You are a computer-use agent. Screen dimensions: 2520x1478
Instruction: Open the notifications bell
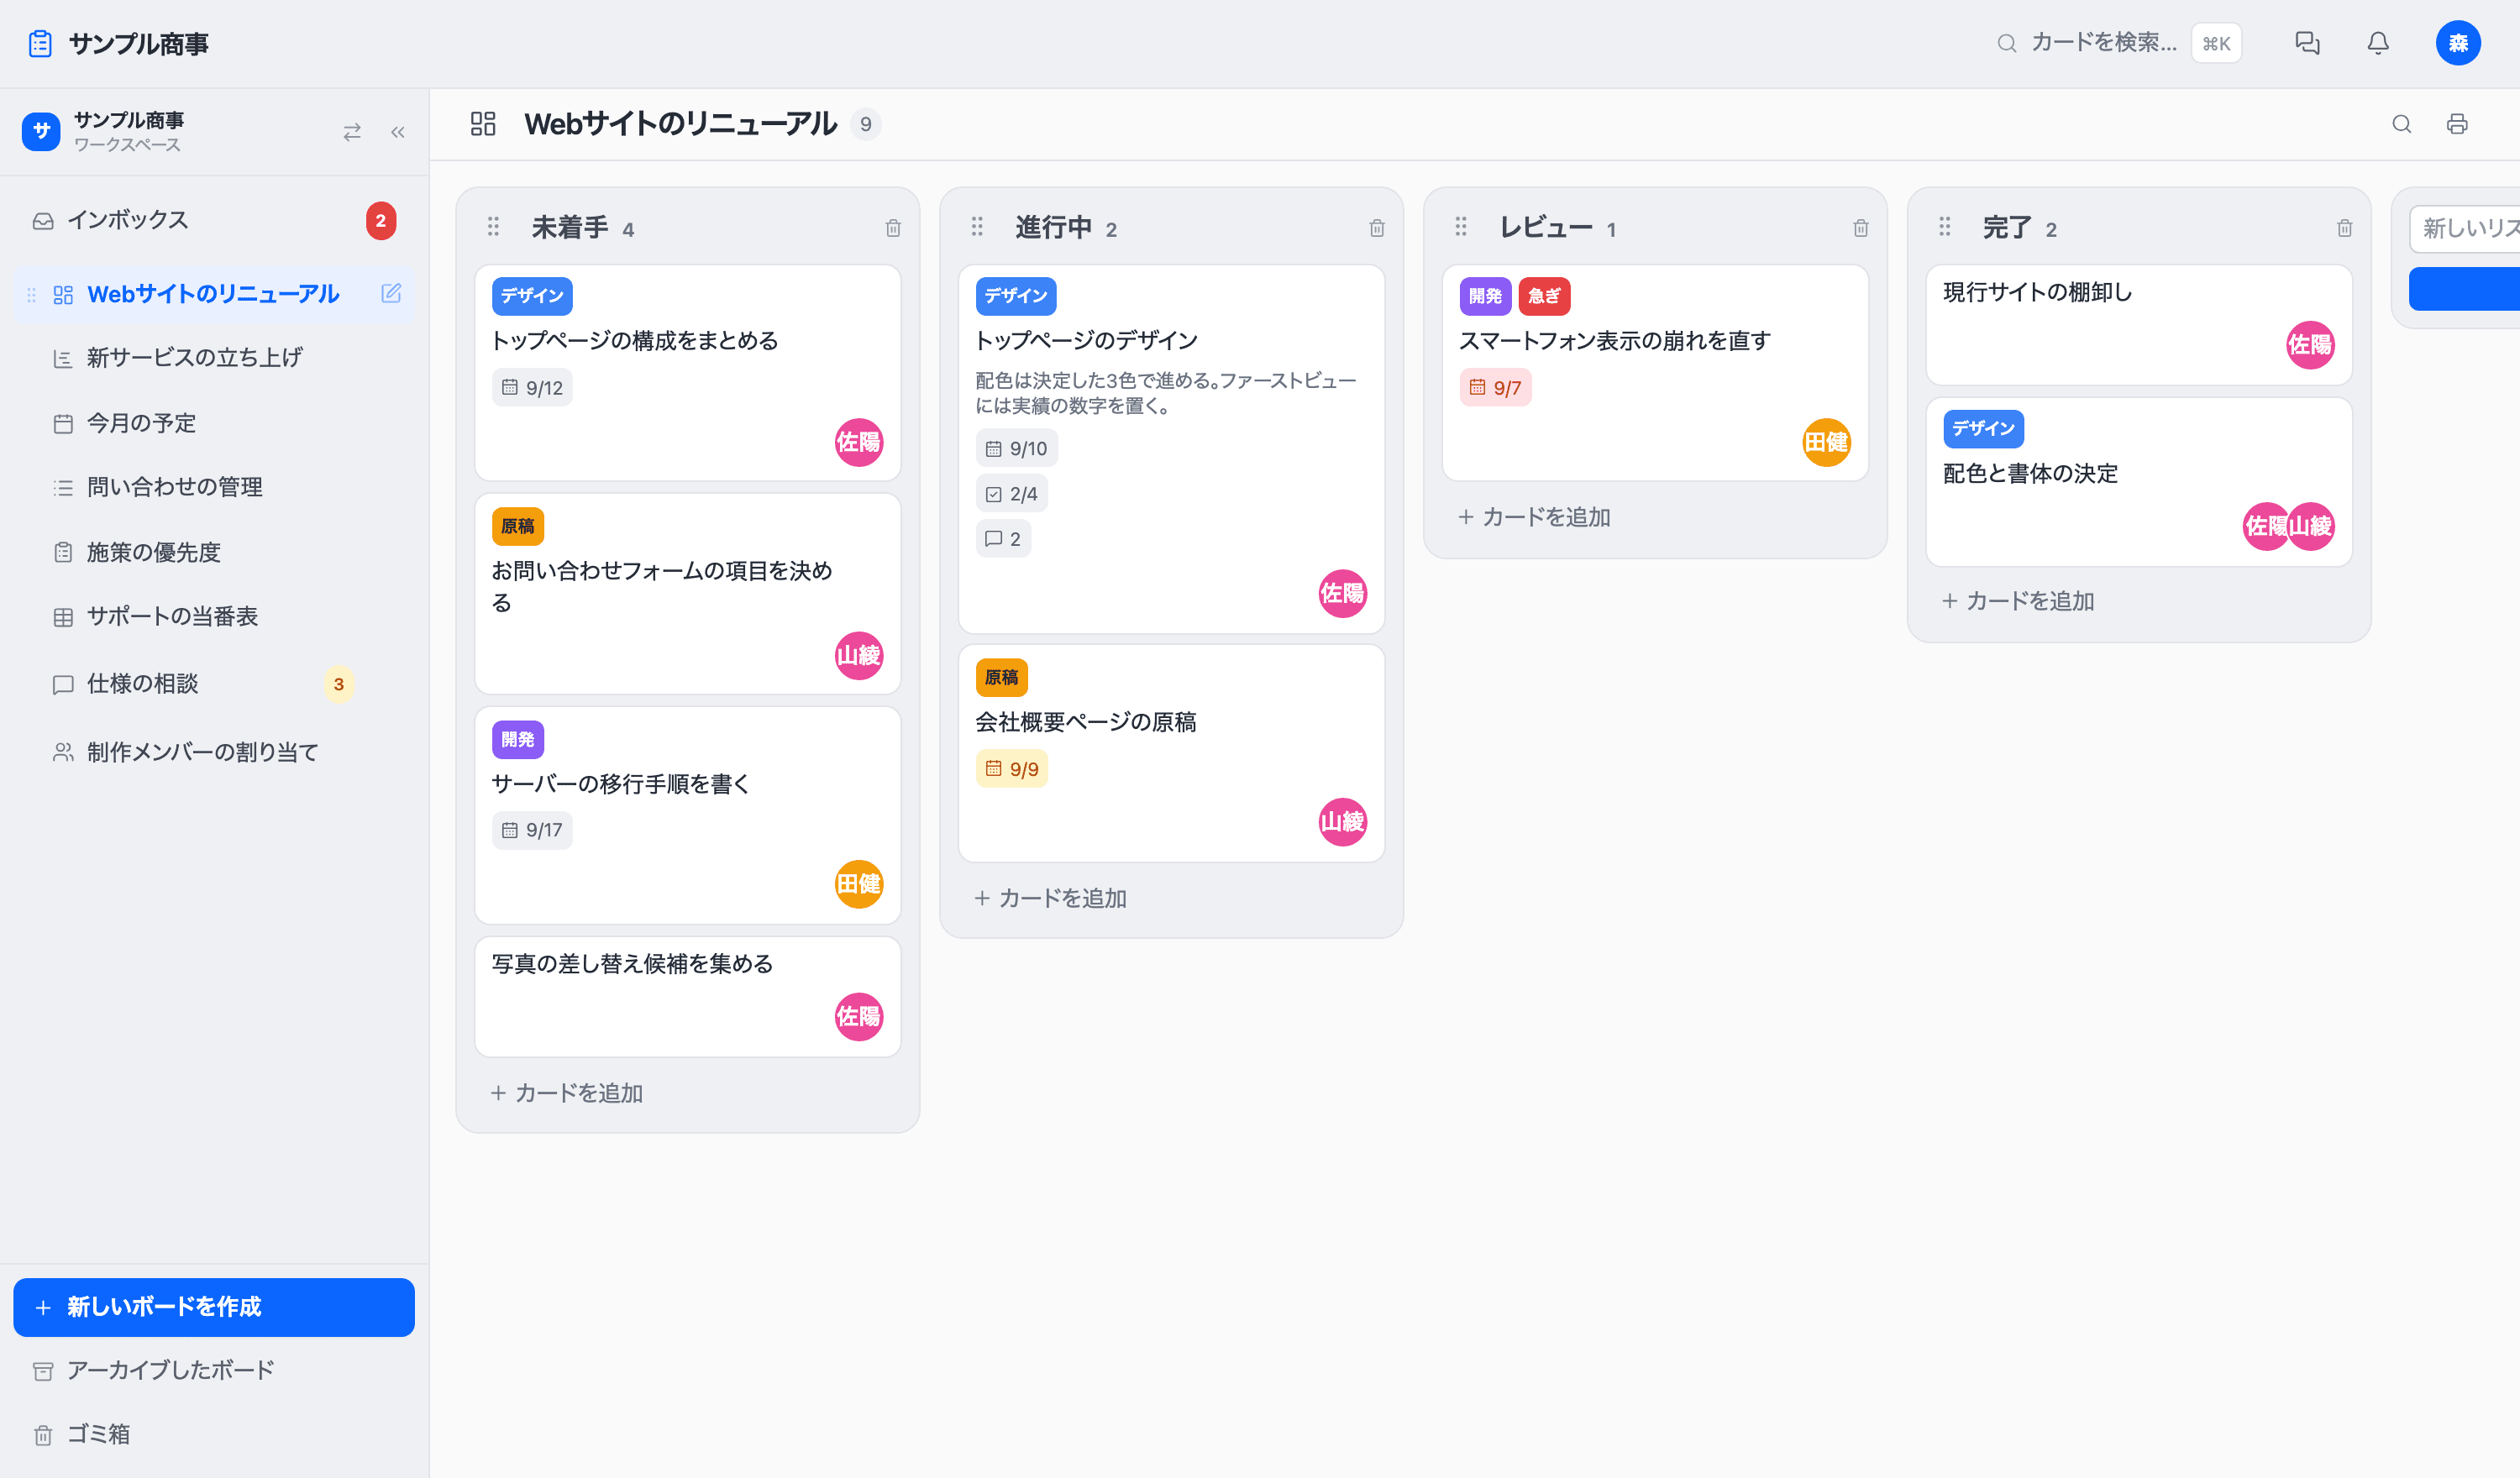[x=2378, y=43]
